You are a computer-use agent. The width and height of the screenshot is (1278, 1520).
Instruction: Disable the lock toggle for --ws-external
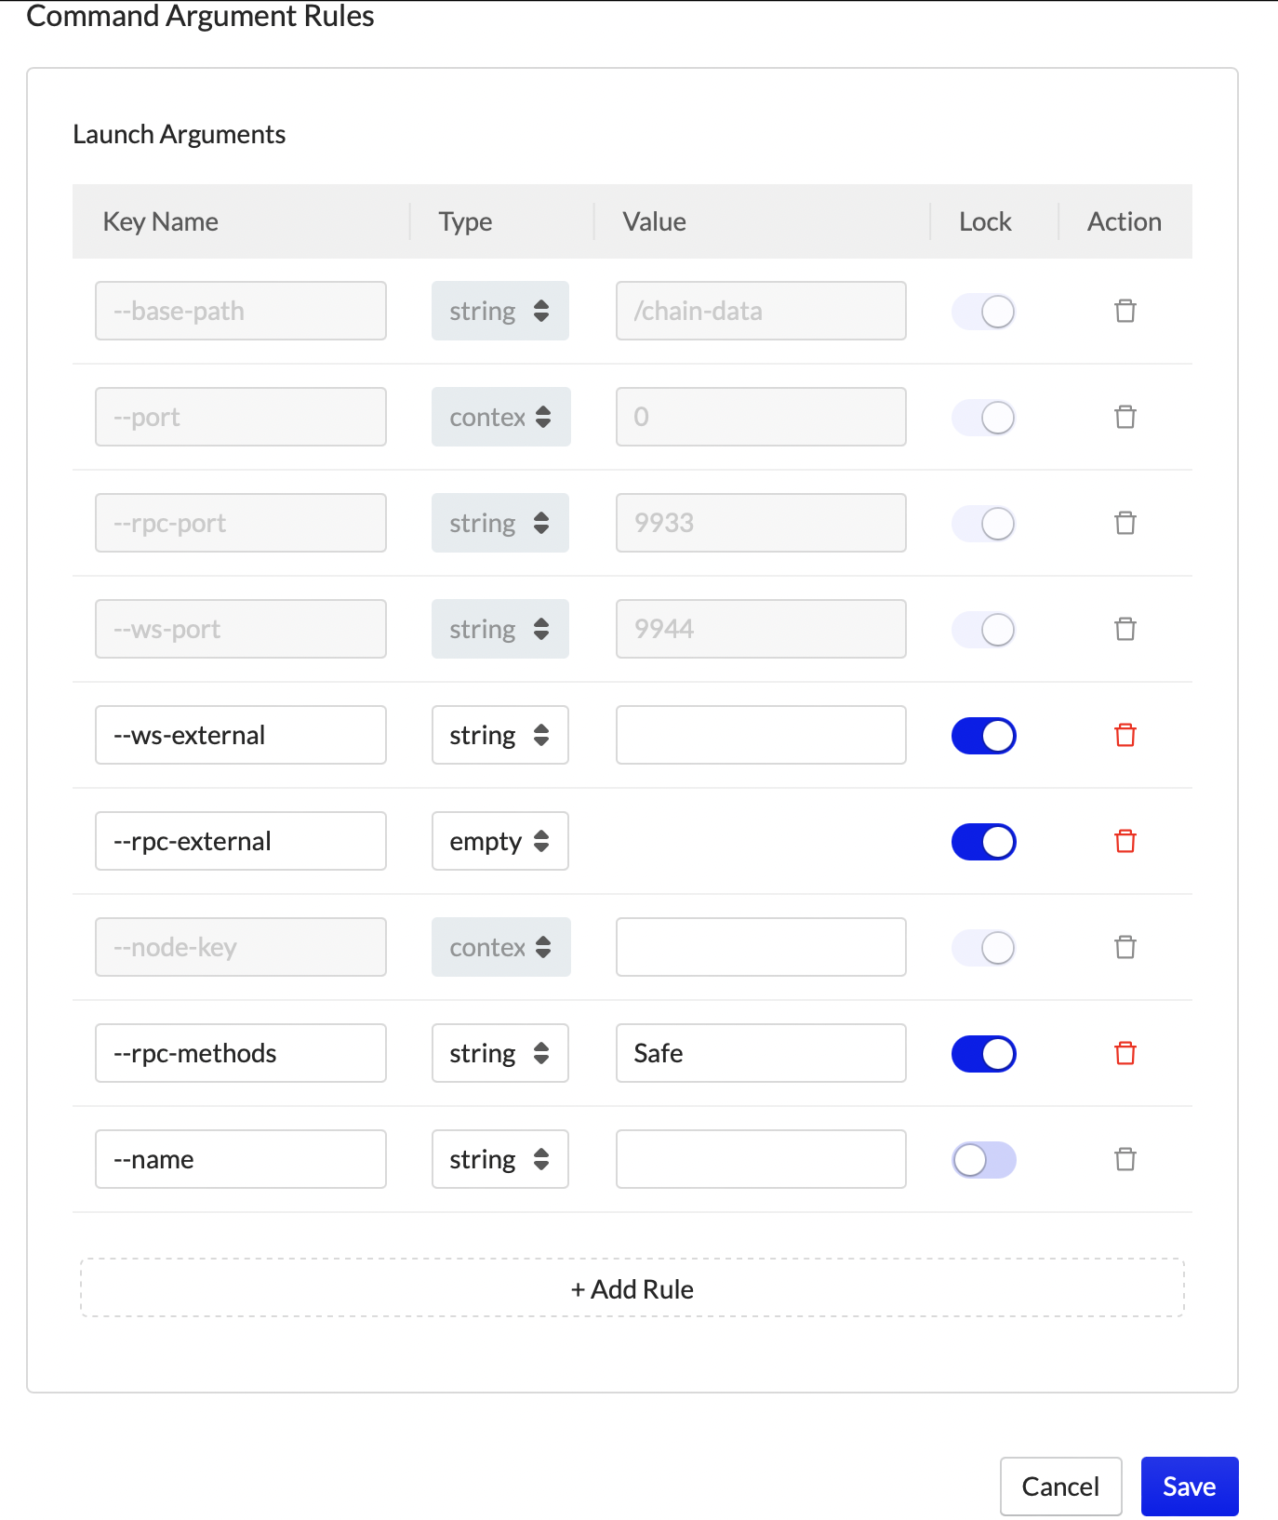pos(983,736)
